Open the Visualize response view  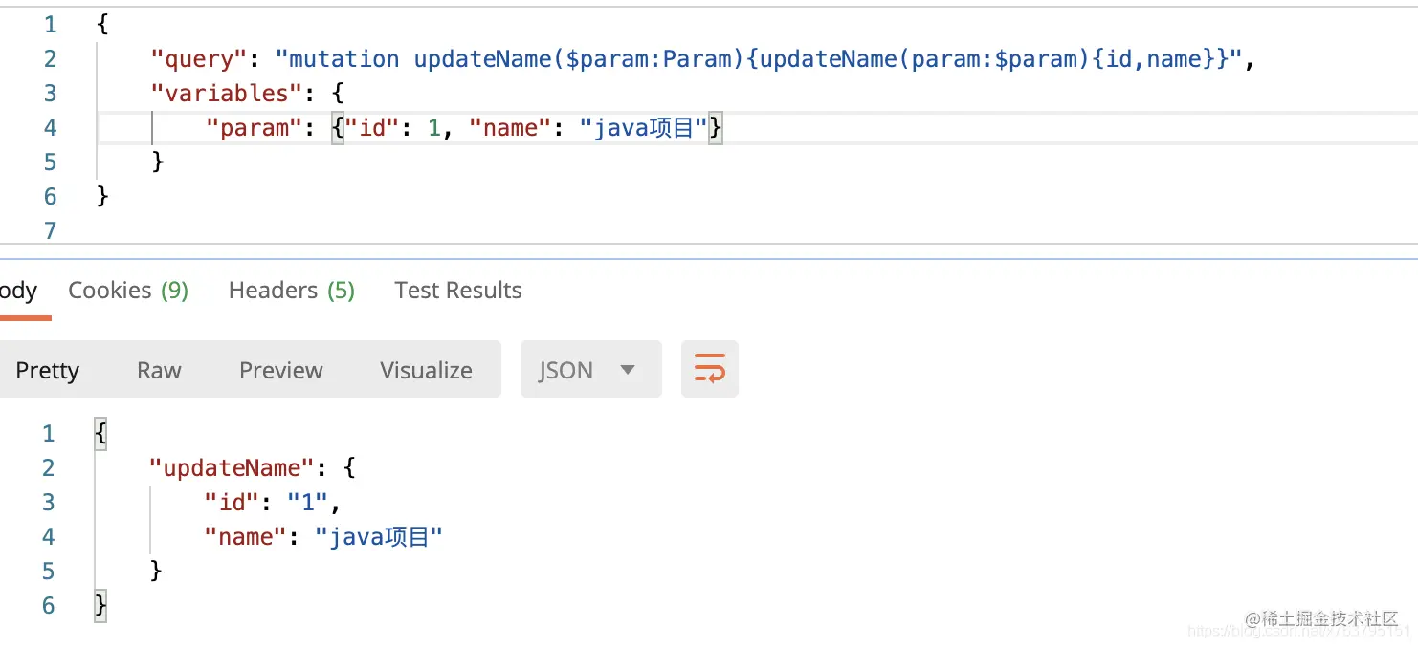[x=426, y=370]
